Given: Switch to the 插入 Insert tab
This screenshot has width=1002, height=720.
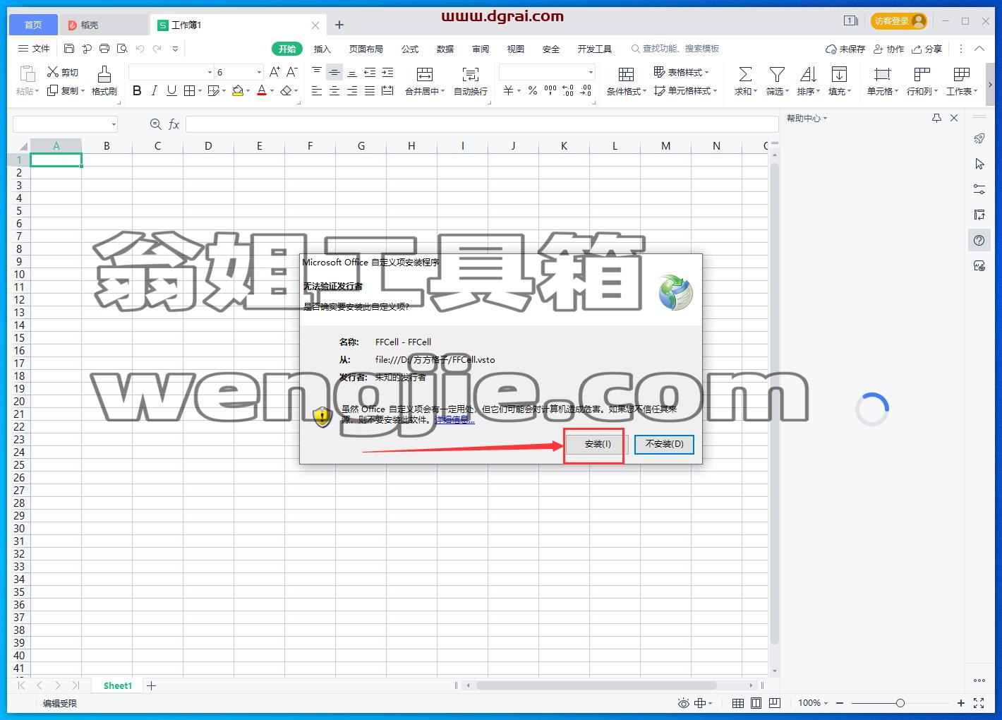Looking at the screenshot, I should [x=322, y=49].
